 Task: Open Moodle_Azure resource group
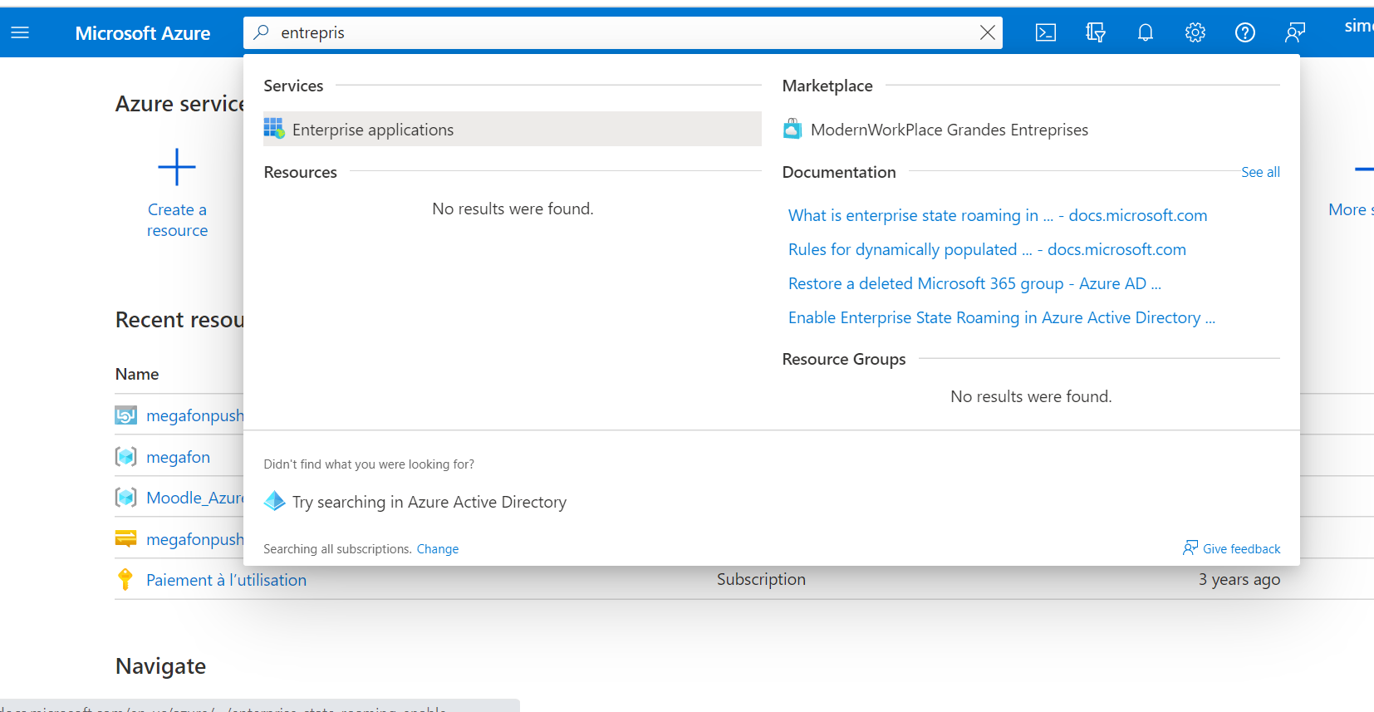[x=195, y=498]
